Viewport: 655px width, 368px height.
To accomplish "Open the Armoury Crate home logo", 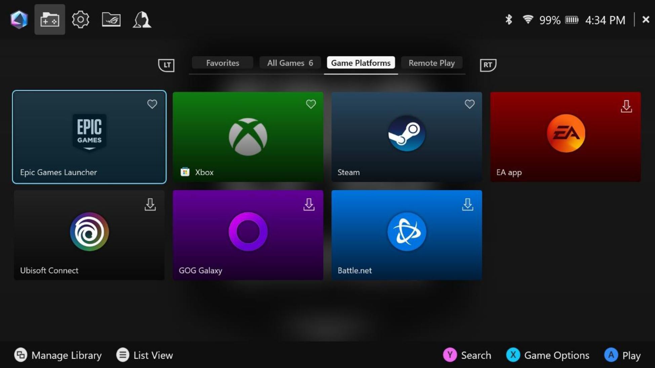I will [x=19, y=19].
